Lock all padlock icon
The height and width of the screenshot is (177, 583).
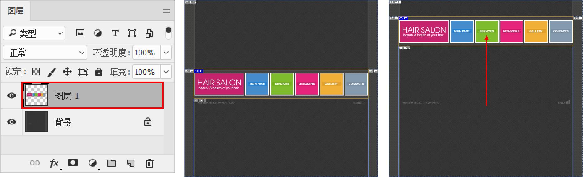pyautogui.click(x=99, y=72)
